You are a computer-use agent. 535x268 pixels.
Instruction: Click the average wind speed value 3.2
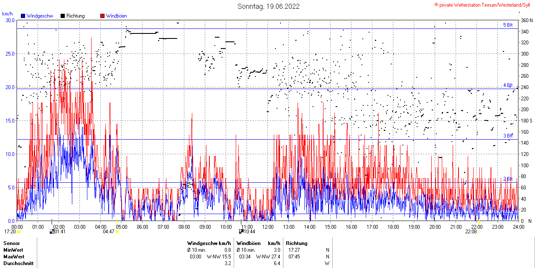click(x=228, y=263)
